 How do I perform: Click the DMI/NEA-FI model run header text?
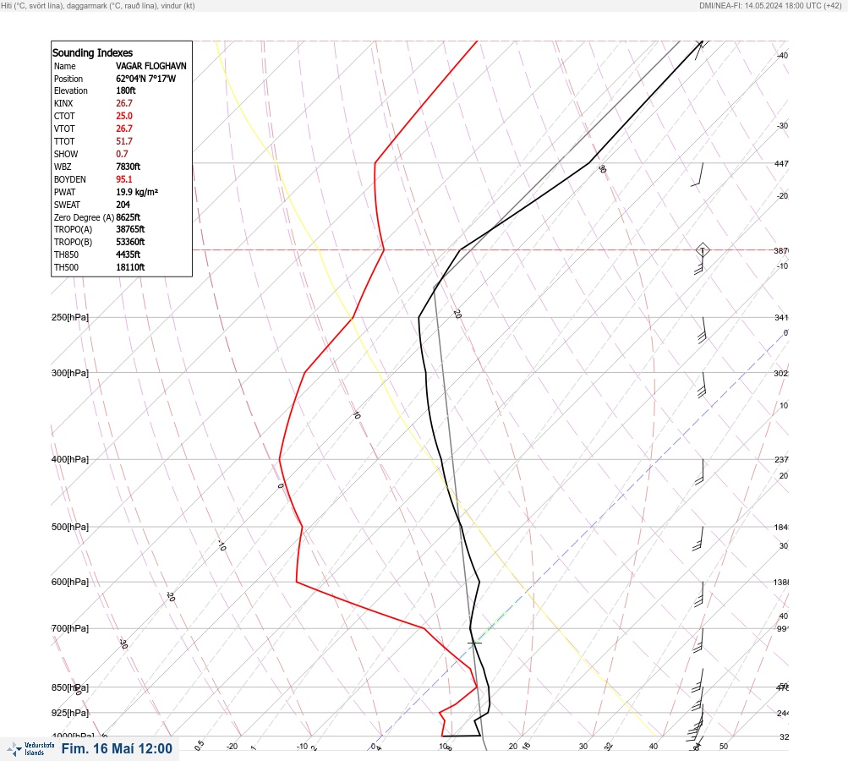[x=770, y=5]
